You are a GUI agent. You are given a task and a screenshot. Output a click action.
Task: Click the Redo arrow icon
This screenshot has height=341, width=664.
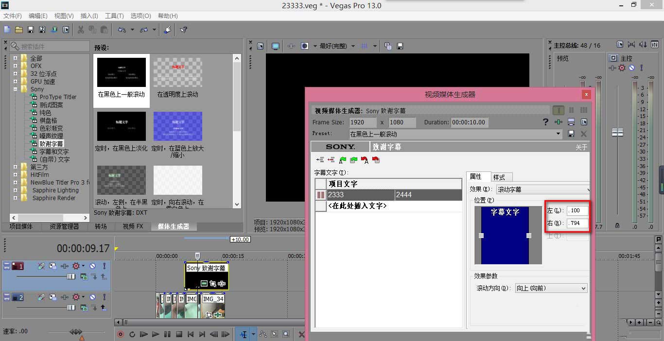144,30
